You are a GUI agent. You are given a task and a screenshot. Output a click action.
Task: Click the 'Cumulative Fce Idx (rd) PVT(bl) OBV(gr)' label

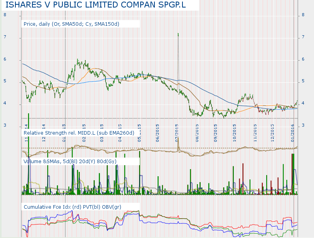73,207
